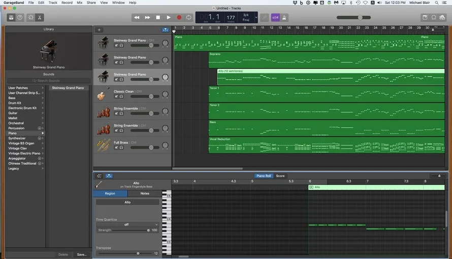Screen dimensions: 452x259
Task: Mute the Full Brass track
Action: 116,147
